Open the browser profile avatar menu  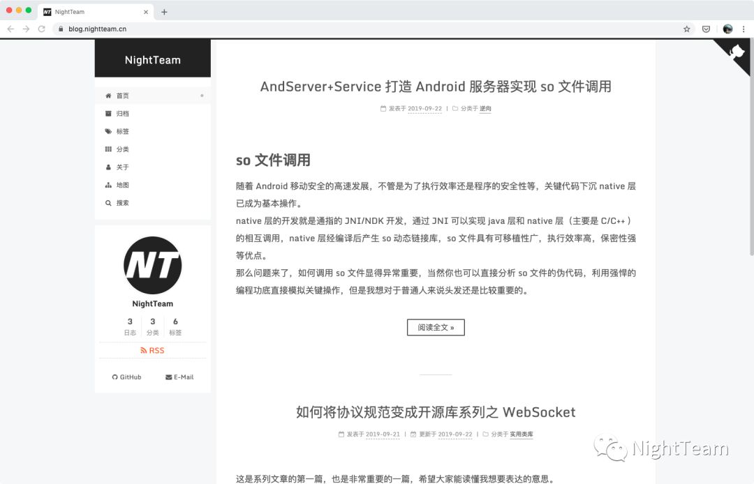coord(727,29)
